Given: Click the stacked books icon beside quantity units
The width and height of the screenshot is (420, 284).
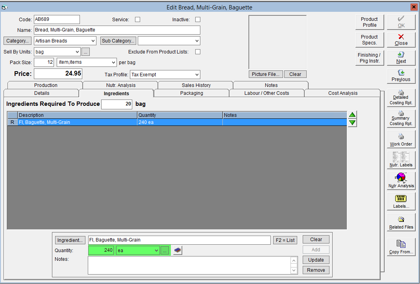Looking at the screenshot, I should click(178, 251).
